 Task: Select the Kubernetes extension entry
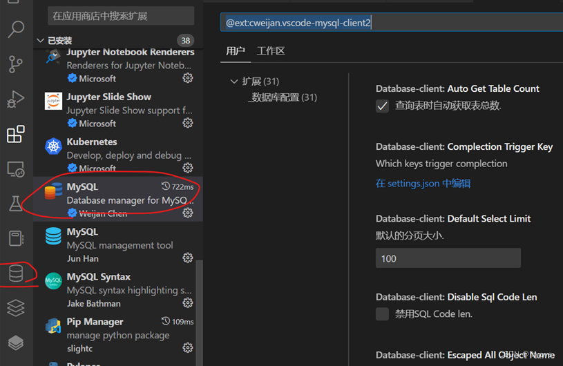[x=119, y=153]
